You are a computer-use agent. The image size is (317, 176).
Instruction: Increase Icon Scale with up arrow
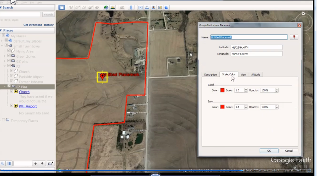(246, 106)
